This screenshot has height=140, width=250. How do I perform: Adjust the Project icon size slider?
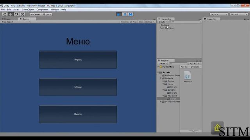point(193,131)
